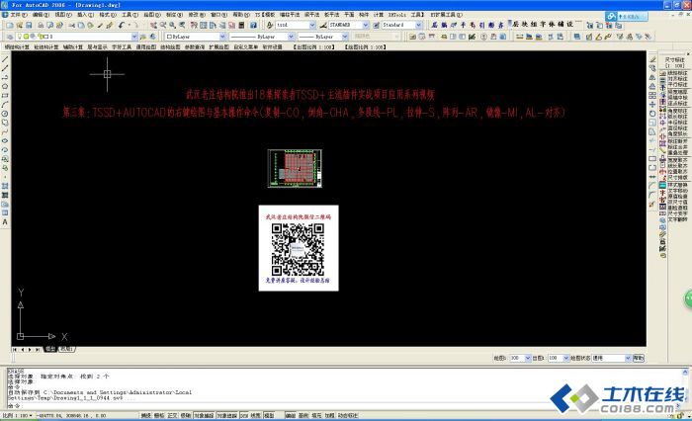Select the Rectangle draw tool
This screenshot has width=692, height=421.
[5, 95]
